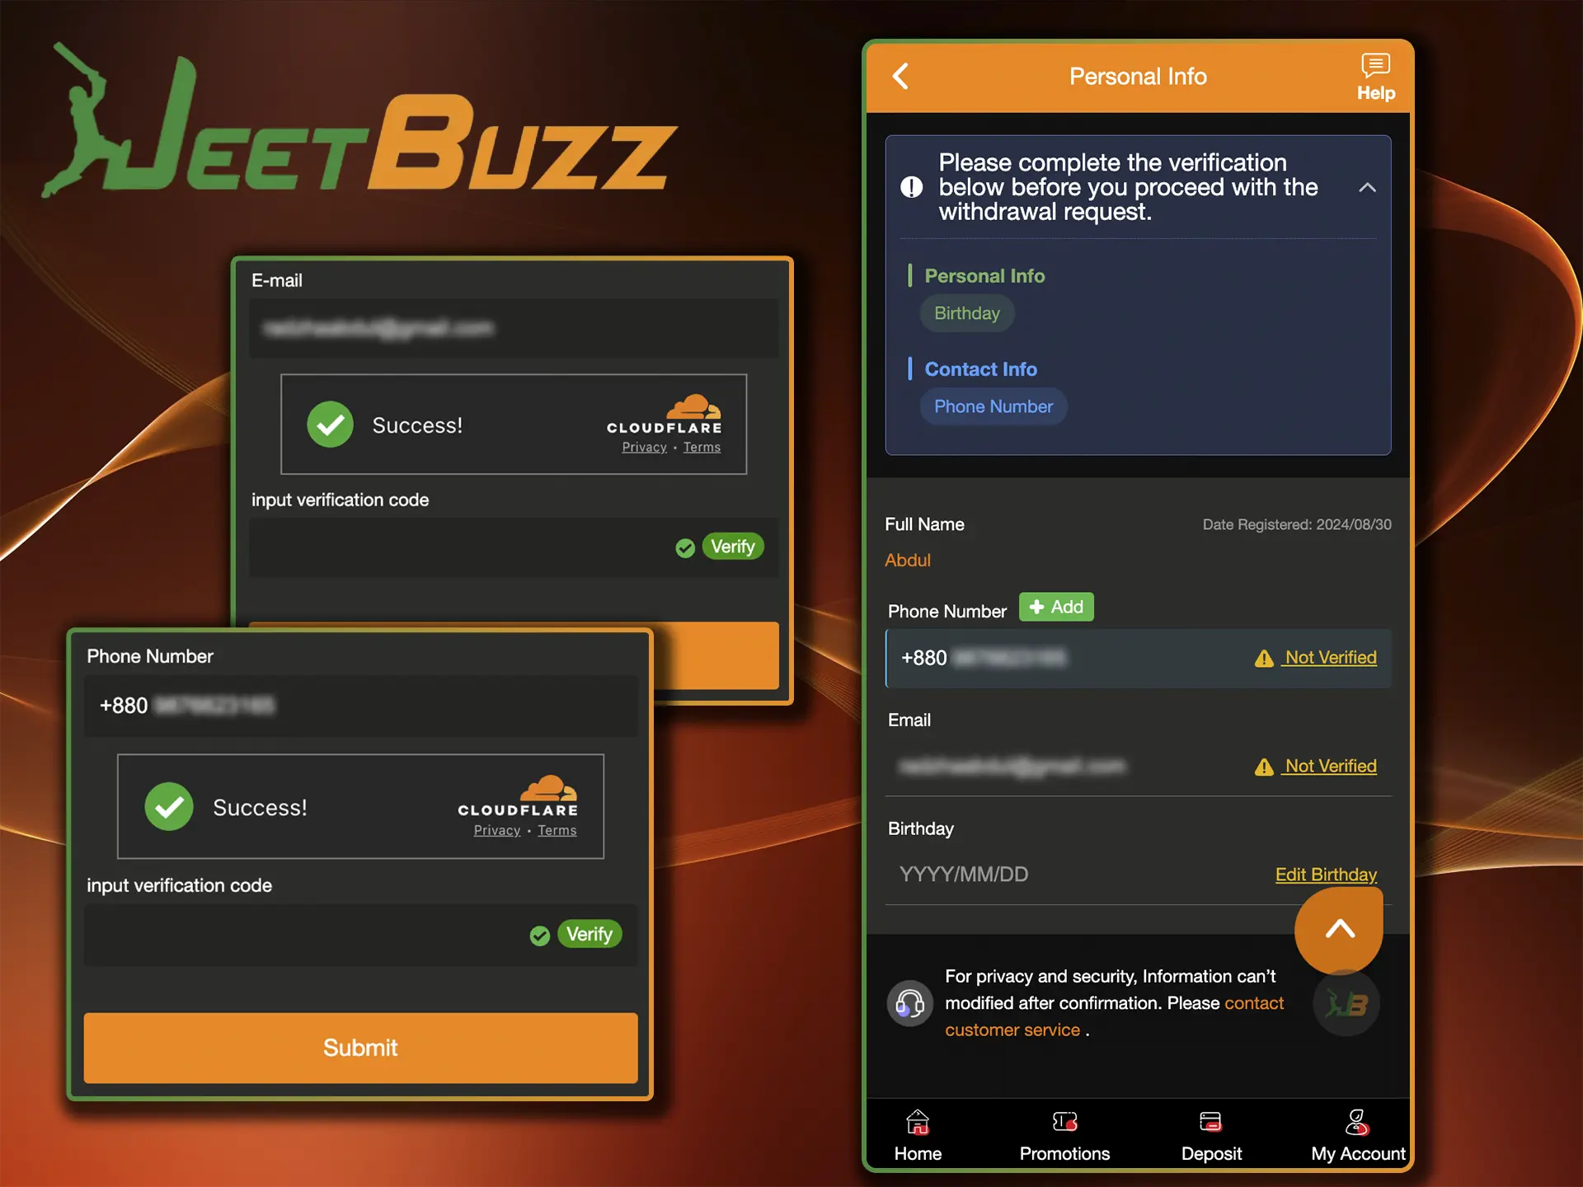Expand the Personal Info birthday section
This screenshot has height=1187, width=1583.
pos(966,313)
